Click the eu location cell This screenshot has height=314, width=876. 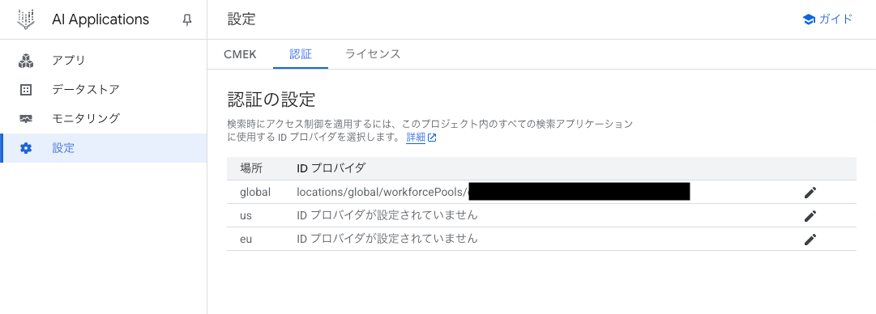246,240
